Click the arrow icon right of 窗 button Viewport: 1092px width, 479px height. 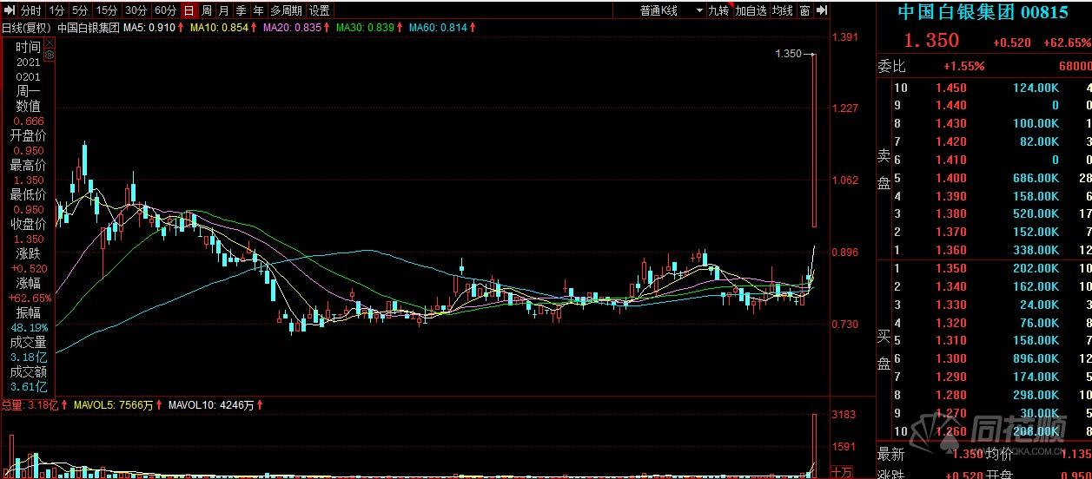[x=822, y=10]
